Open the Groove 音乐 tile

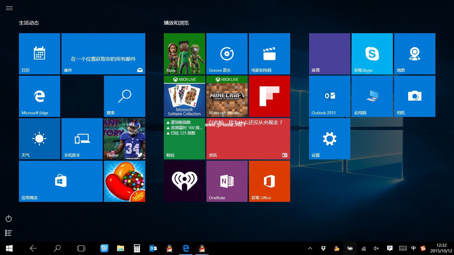click(227, 53)
